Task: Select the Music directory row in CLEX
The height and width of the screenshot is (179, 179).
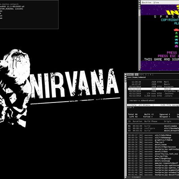Action: tap(153, 84)
